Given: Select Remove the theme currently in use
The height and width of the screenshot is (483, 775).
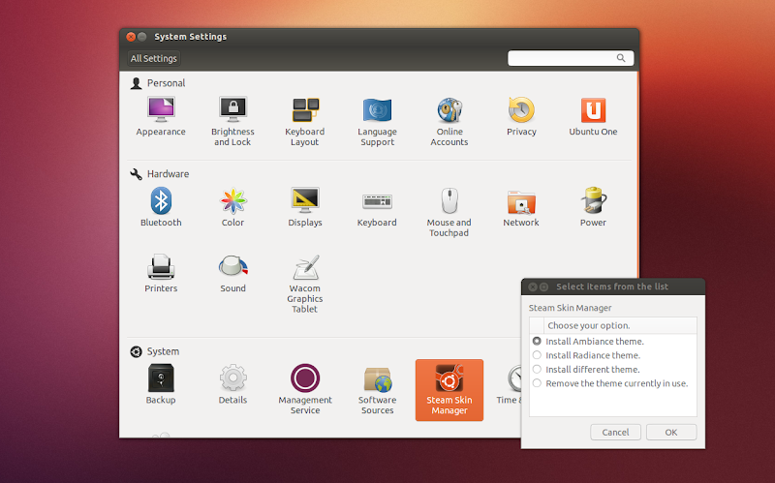Looking at the screenshot, I should tap(538, 383).
